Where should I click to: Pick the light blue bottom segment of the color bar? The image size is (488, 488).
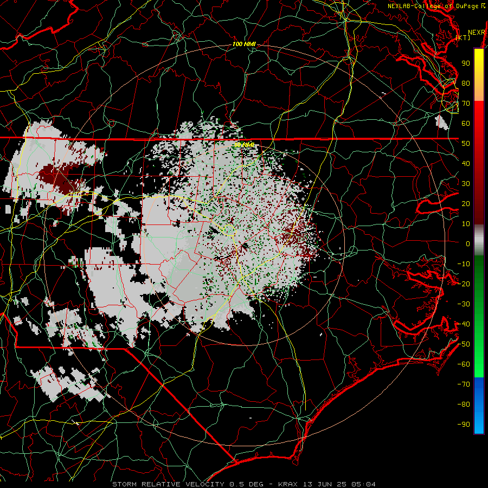[479, 422]
